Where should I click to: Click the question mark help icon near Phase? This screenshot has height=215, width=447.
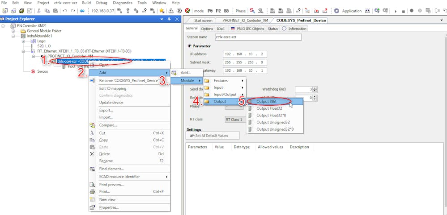[x=298, y=11]
